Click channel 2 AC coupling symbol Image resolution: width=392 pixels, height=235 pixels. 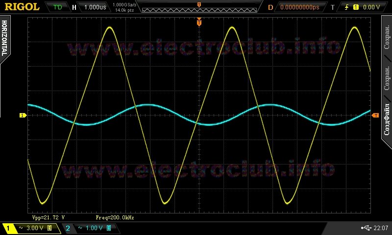point(80,228)
